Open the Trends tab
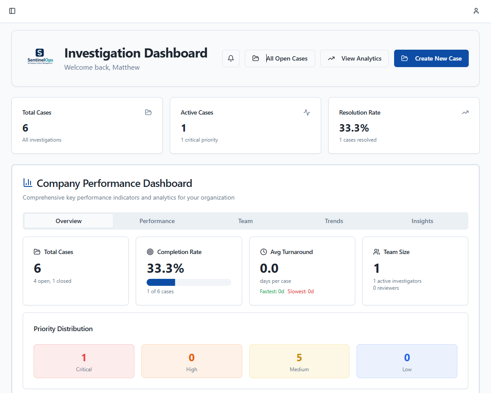Viewport: 491px width, 393px height. (x=334, y=221)
